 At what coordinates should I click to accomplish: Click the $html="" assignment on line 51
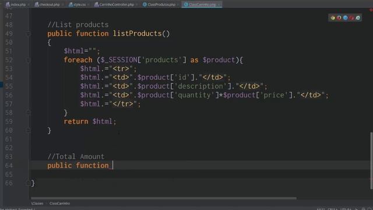coord(82,51)
